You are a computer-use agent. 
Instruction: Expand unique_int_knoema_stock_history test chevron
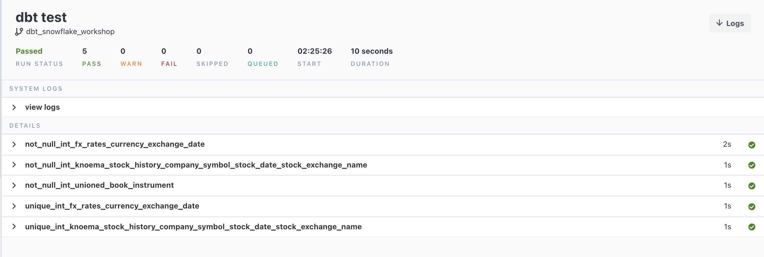point(14,227)
